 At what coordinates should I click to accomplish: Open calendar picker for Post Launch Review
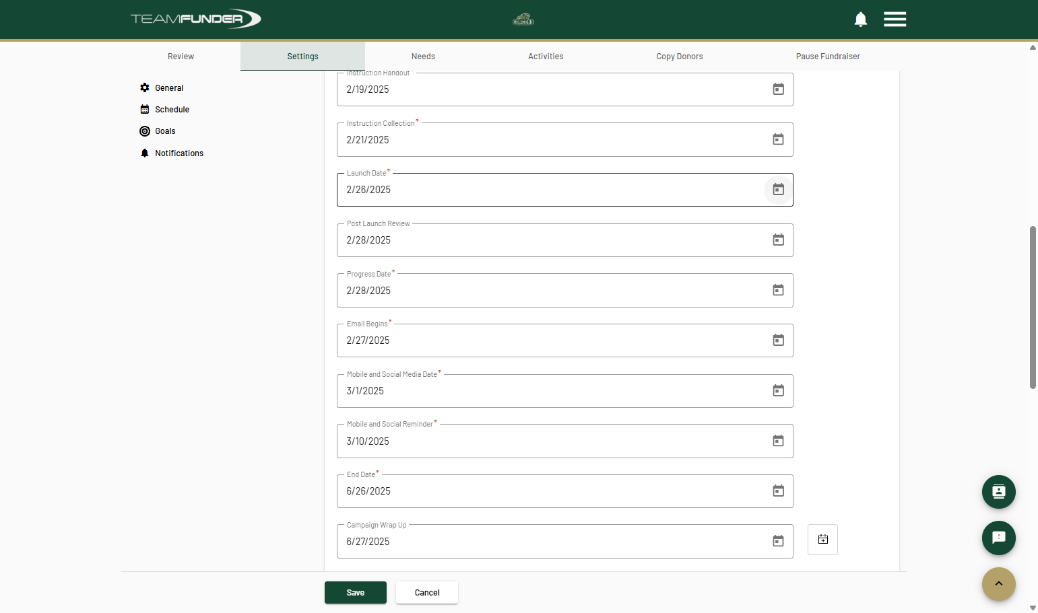[x=778, y=240]
